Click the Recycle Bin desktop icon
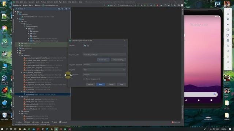Screen dimensions: 234x131 point(4,116)
